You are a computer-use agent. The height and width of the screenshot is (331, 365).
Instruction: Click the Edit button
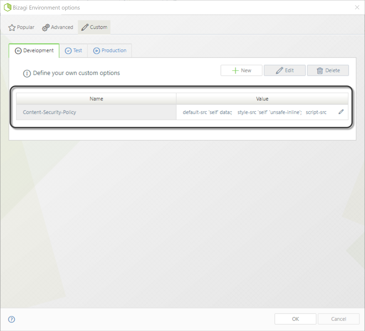pyautogui.click(x=285, y=70)
